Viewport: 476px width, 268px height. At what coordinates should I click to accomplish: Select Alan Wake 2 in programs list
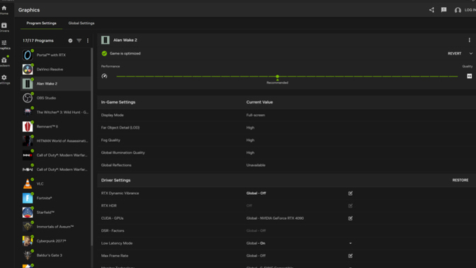(x=55, y=84)
